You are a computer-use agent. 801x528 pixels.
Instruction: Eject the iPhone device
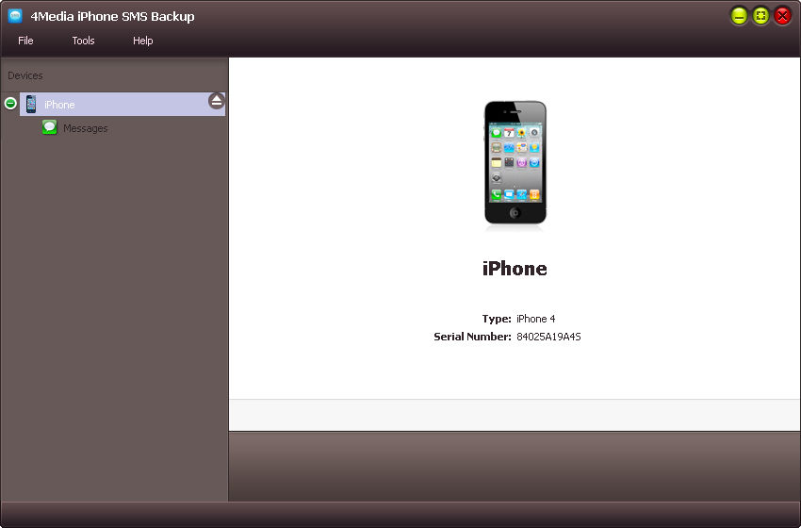pos(217,101)
